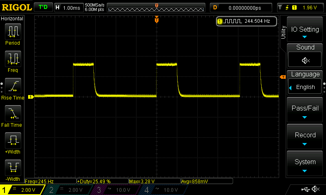
Task: Click the orange trigger position marker on the grid
Action: pyautogui.click(x=156, y=19)
